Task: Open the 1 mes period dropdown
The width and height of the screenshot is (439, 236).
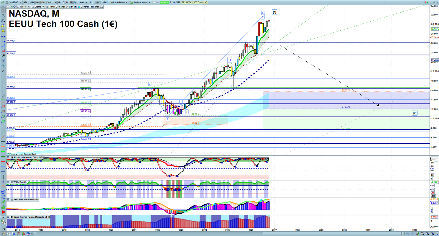Action: 83,2
